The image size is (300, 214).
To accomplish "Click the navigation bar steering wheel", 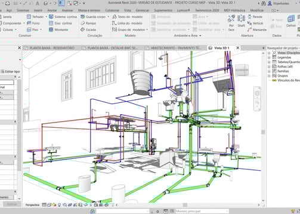I will click(x=257, y=93).
